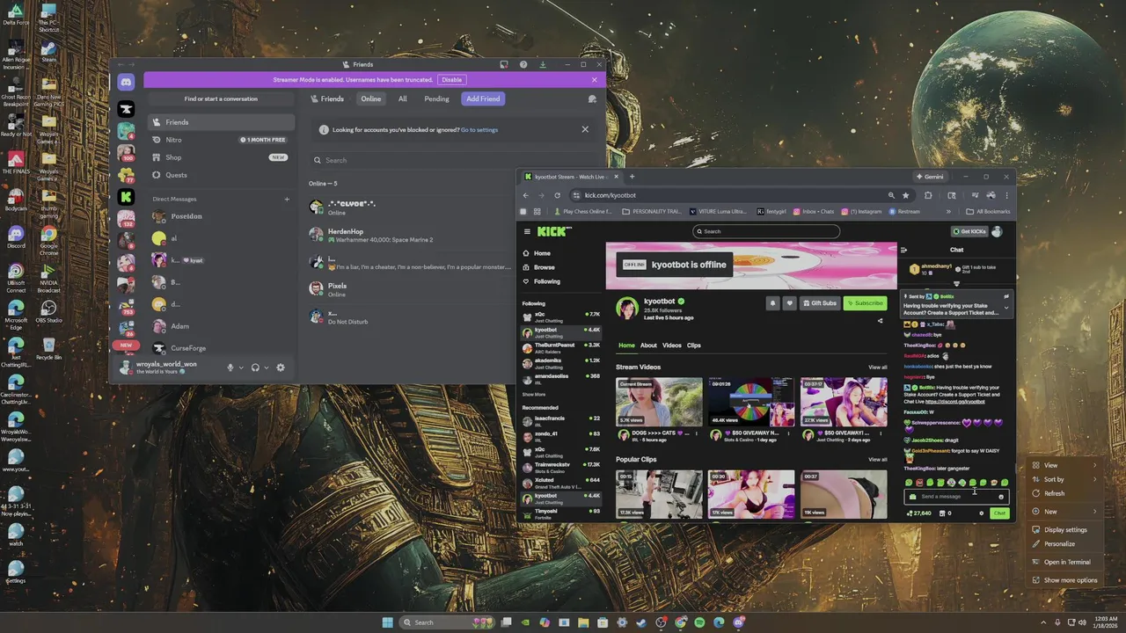Screen dimensions: 1126x633
Task: Expand the pinned Botrix message chevron
Action: click(1006, 308)
